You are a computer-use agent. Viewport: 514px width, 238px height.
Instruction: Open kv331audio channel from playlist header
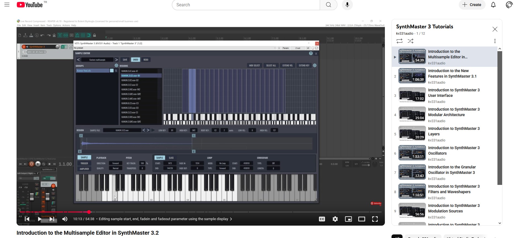tap(405, 34)
